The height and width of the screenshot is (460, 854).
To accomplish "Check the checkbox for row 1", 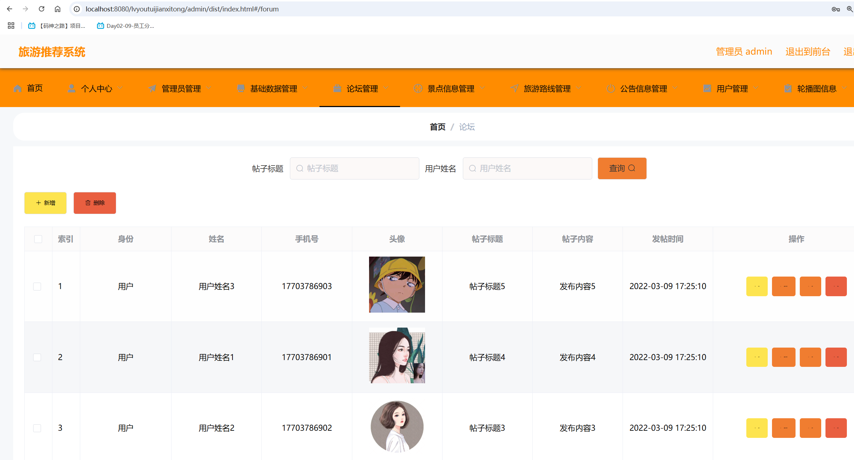I will click(37, 287).
